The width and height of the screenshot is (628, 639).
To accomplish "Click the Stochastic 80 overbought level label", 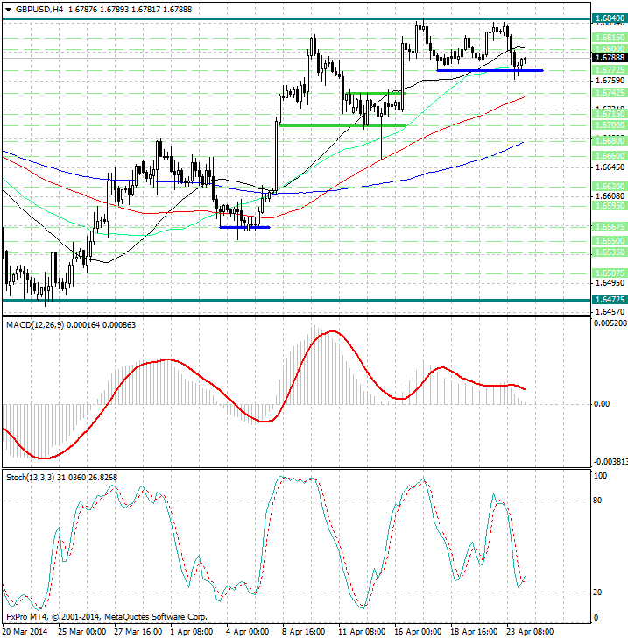I will pos(597,501).
